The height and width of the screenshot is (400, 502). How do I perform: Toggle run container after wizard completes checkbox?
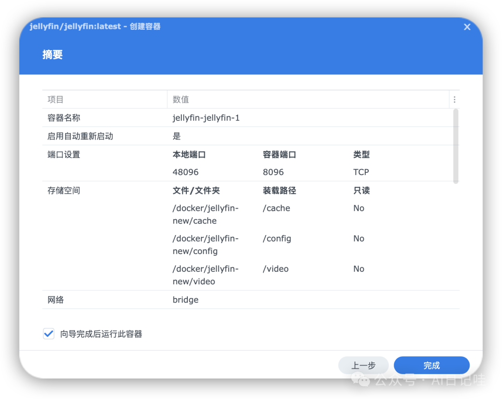[49, 334]
